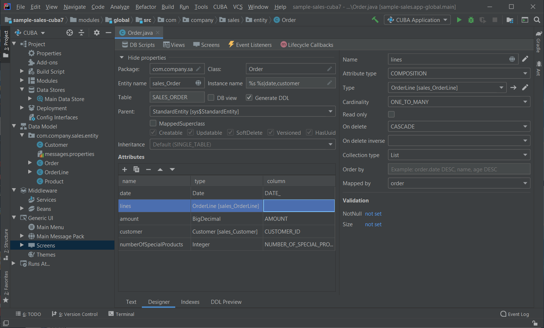Click the green Run application button
This screenshot has height=328, width=544.
459,20
